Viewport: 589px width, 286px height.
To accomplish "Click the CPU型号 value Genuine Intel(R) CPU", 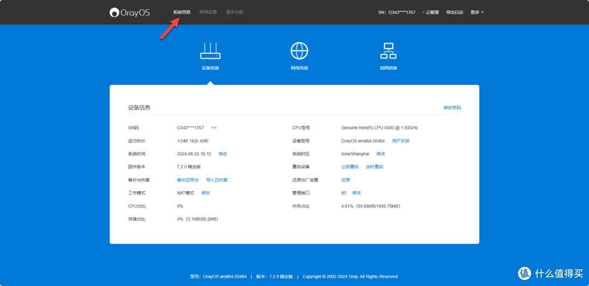I will (380, 127).
